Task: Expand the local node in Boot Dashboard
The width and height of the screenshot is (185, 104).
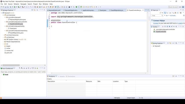Action: (2, 75)
